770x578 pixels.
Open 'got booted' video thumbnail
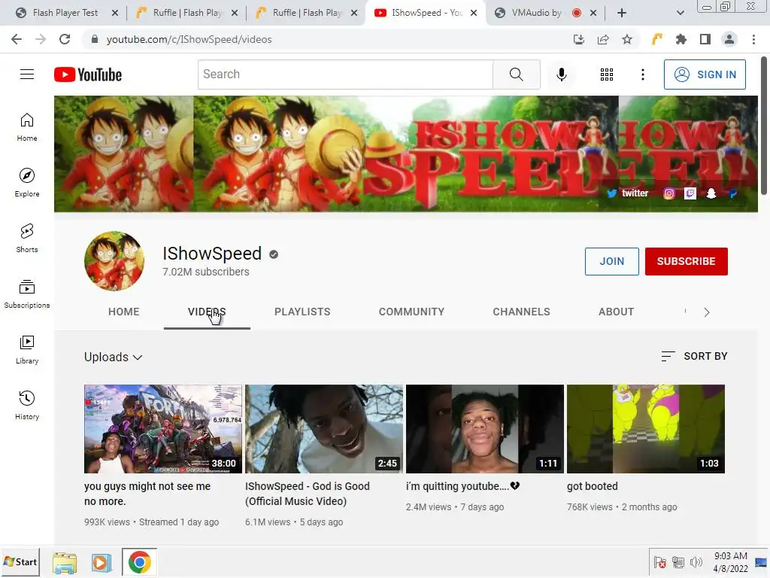(x=646, y=429)
